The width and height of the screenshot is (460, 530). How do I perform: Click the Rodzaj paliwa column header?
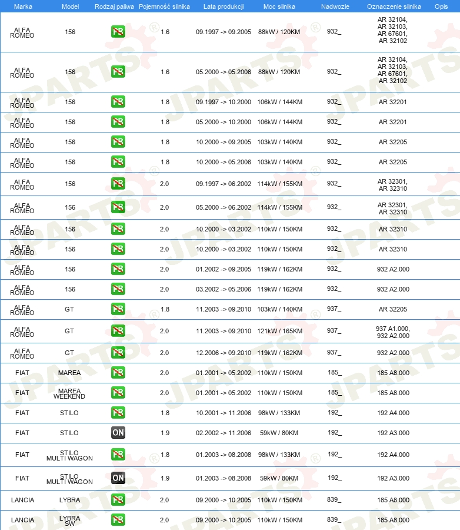[x=114, y=6]
